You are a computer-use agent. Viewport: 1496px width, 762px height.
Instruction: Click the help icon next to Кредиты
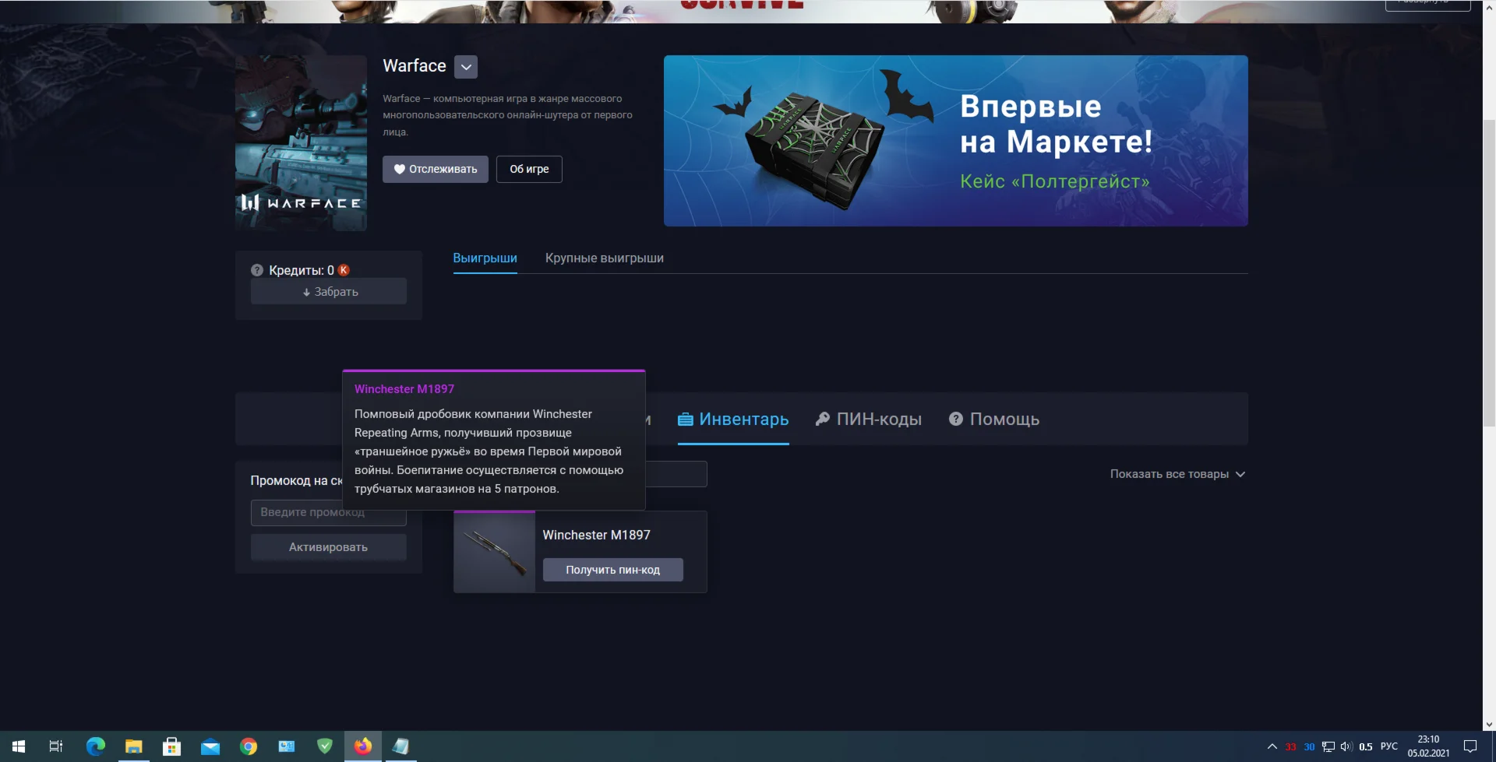tap(257, 270)
